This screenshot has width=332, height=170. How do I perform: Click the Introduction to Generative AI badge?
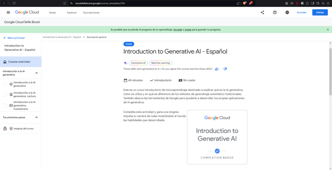pos(217,137)
